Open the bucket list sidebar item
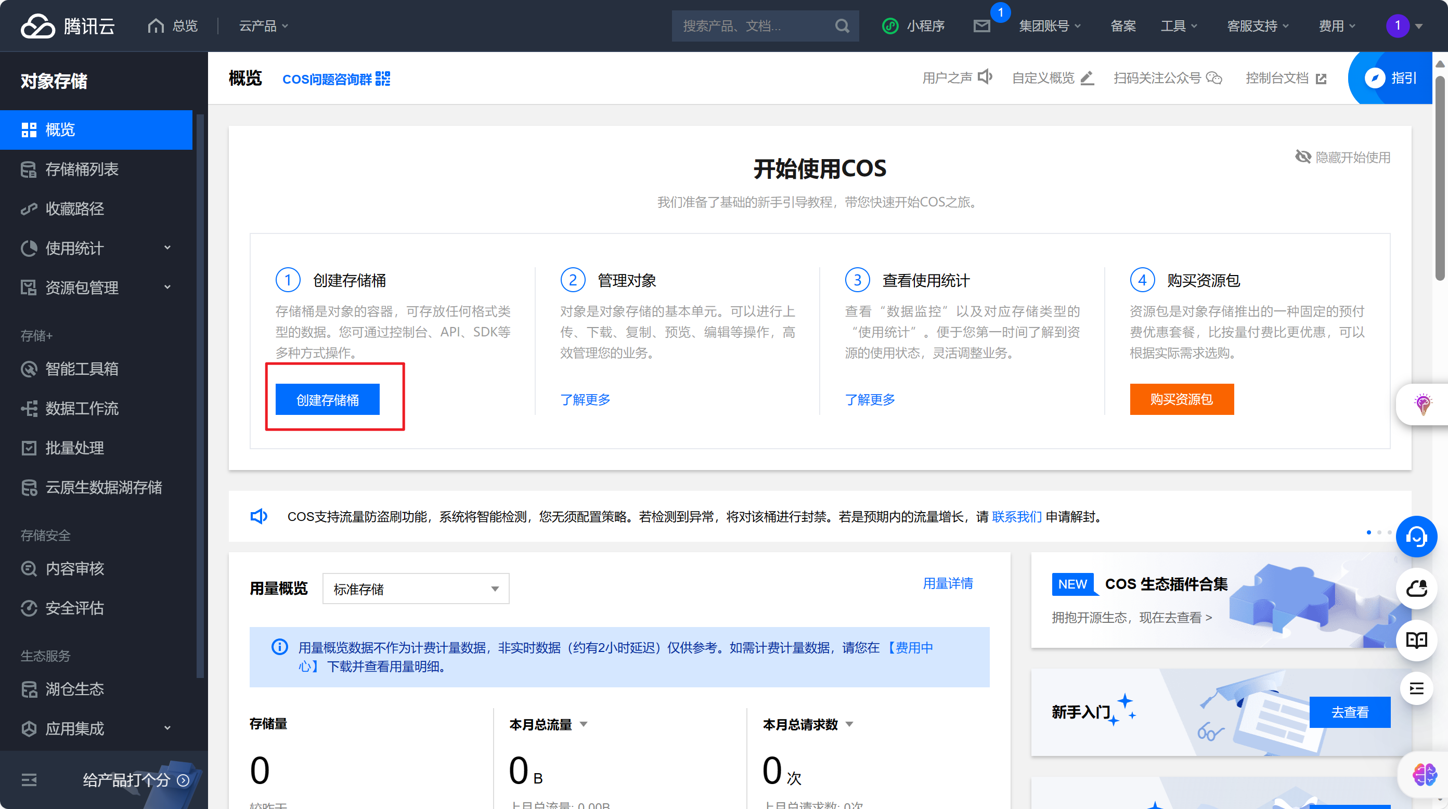1448x809 pixels. [82, 169]
